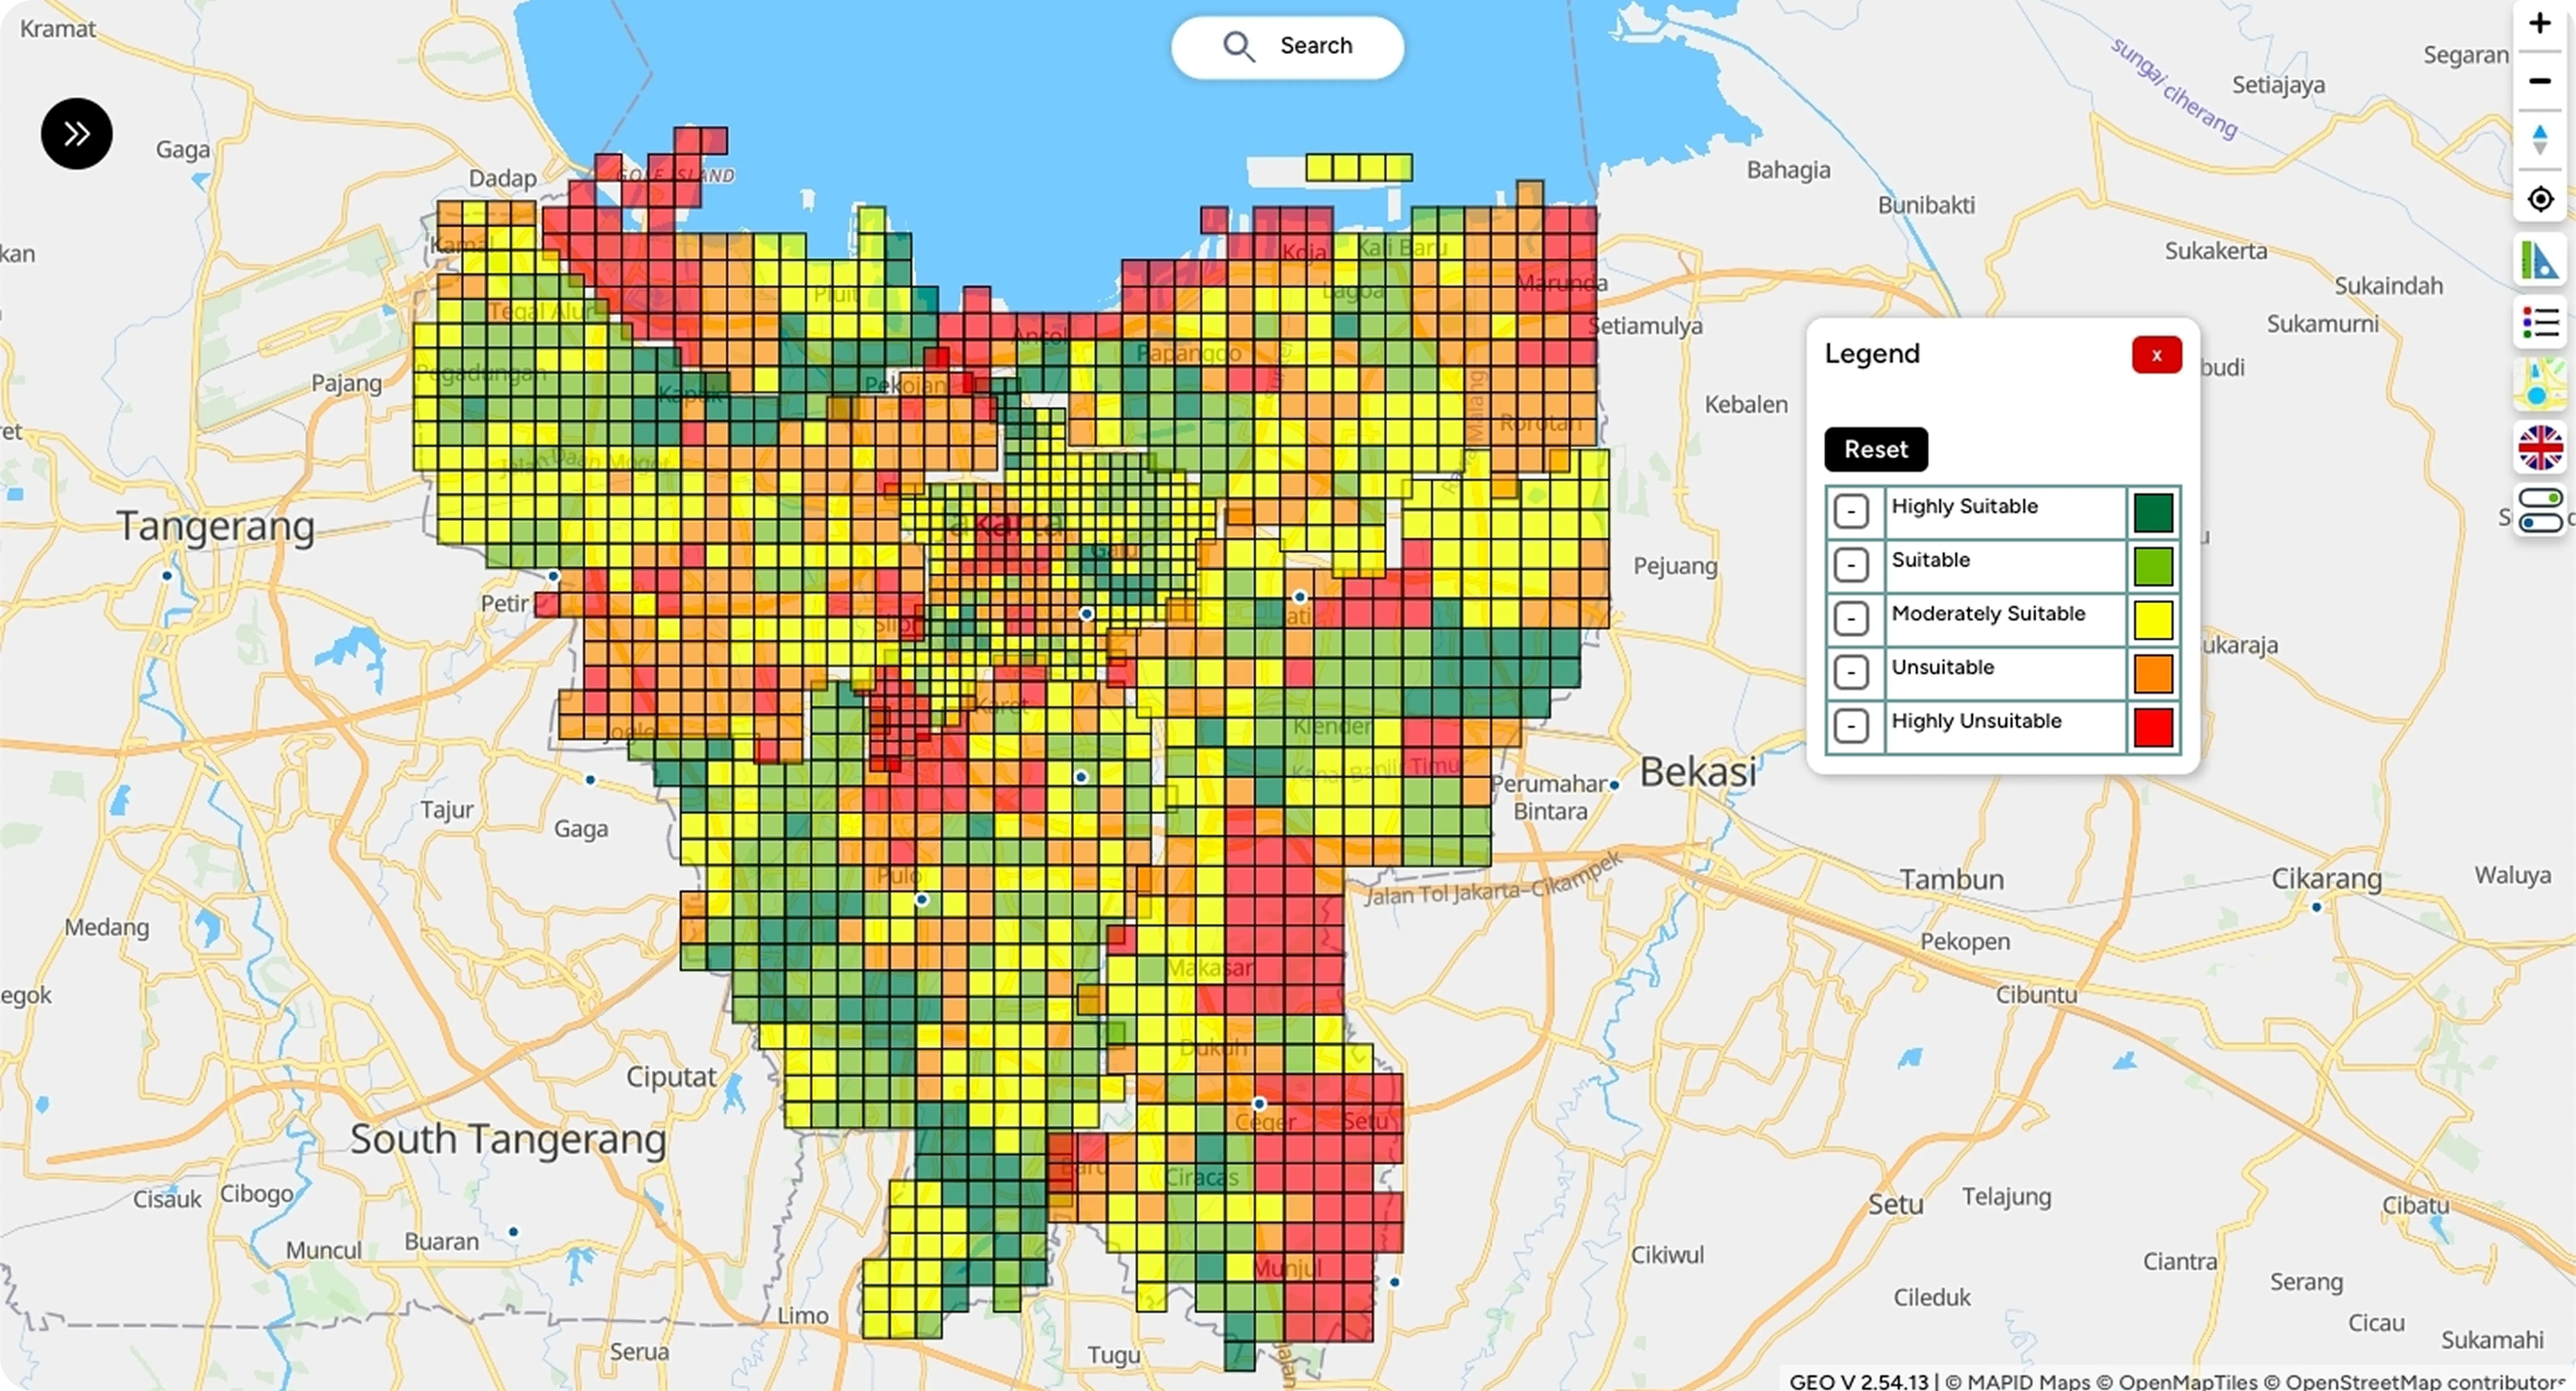Image resolution: width=2576 pixels, height=1391 pixels.
Task: Toggle the Unsuitable checkbox
Action: pyautogui.click(x=1851, y=672)
